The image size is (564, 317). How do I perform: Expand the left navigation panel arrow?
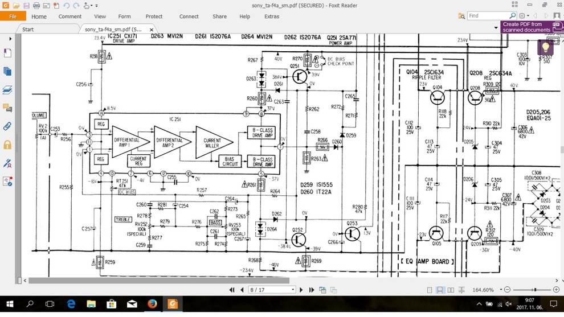pyautogui.click(x=10, y=39)
